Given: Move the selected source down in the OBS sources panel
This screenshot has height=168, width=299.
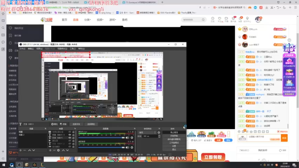Looking at the screenshot, I should (x=67, y=150).
